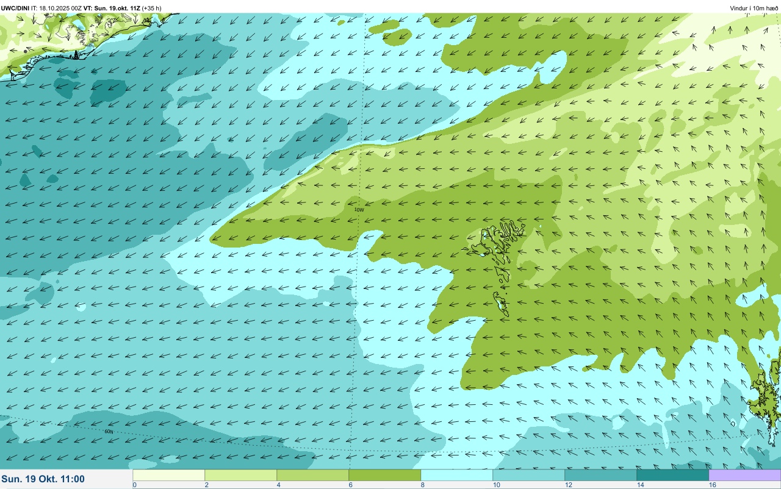Click the legend value '2'
Viewport: 781px width, 489px height.
(206, 485)
